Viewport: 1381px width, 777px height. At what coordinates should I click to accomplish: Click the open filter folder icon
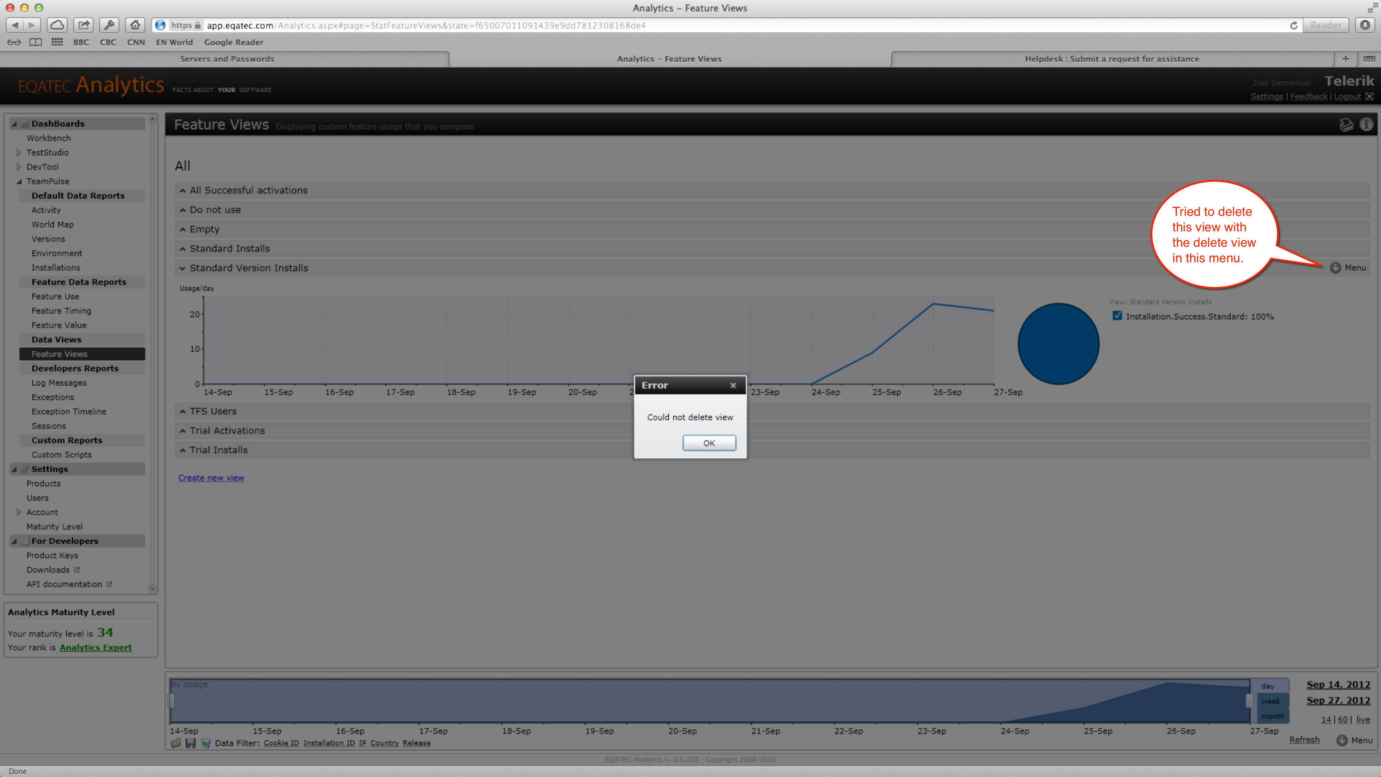click(176, 743)
